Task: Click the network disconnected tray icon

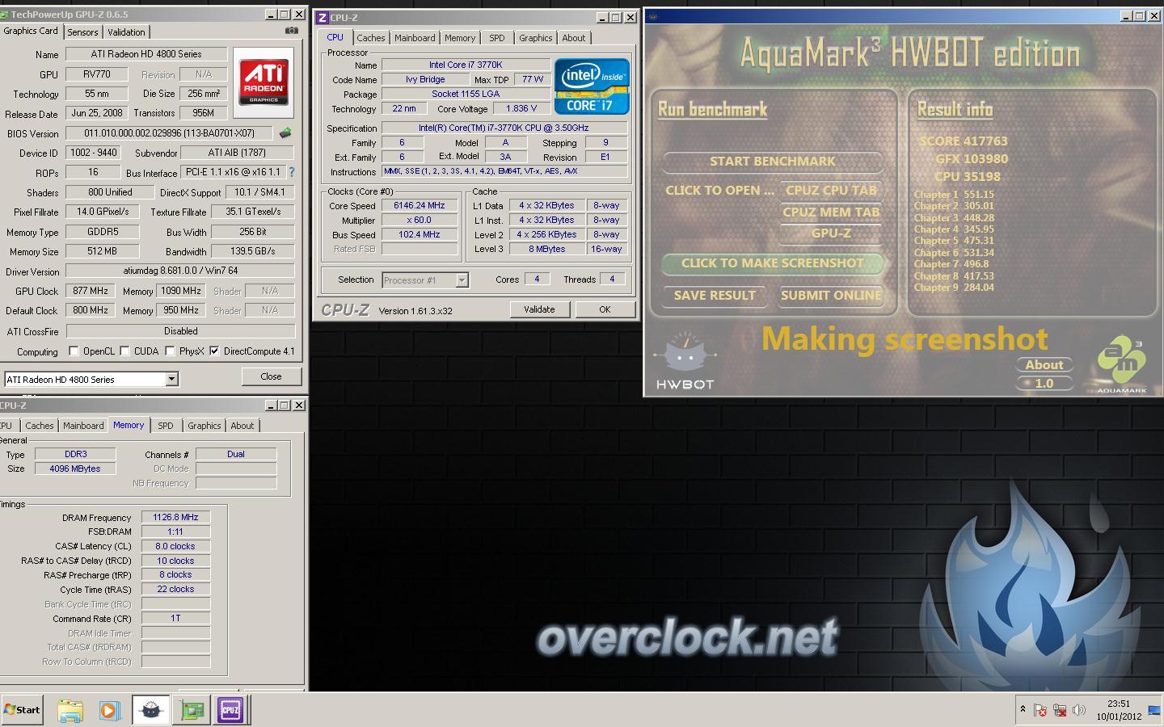Action: pyautogui.click(x=1059, y=710)
